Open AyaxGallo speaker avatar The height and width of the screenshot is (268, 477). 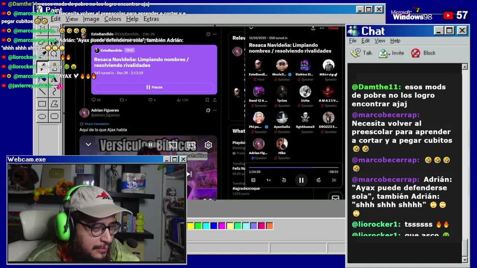[x=282, y=118]
